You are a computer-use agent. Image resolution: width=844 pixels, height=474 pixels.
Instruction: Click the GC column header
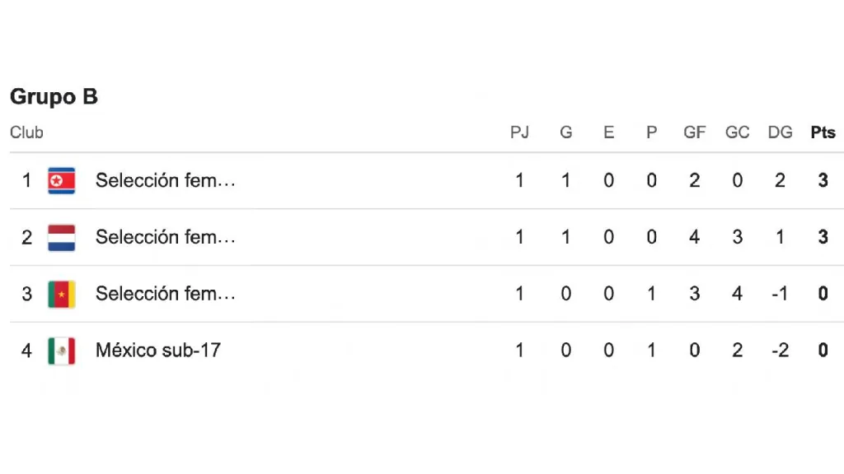click(737, 132)
